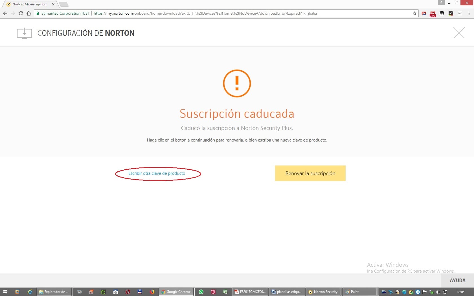Image resolution: width=474 pixels, height=296 pixels.
Task: Open a new tab next to Norton tab
Action: (64, 4)
